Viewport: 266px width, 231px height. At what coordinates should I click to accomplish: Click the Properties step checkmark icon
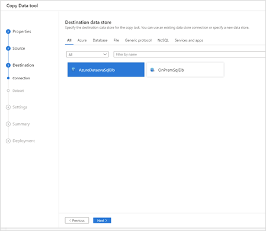(8, 31)
